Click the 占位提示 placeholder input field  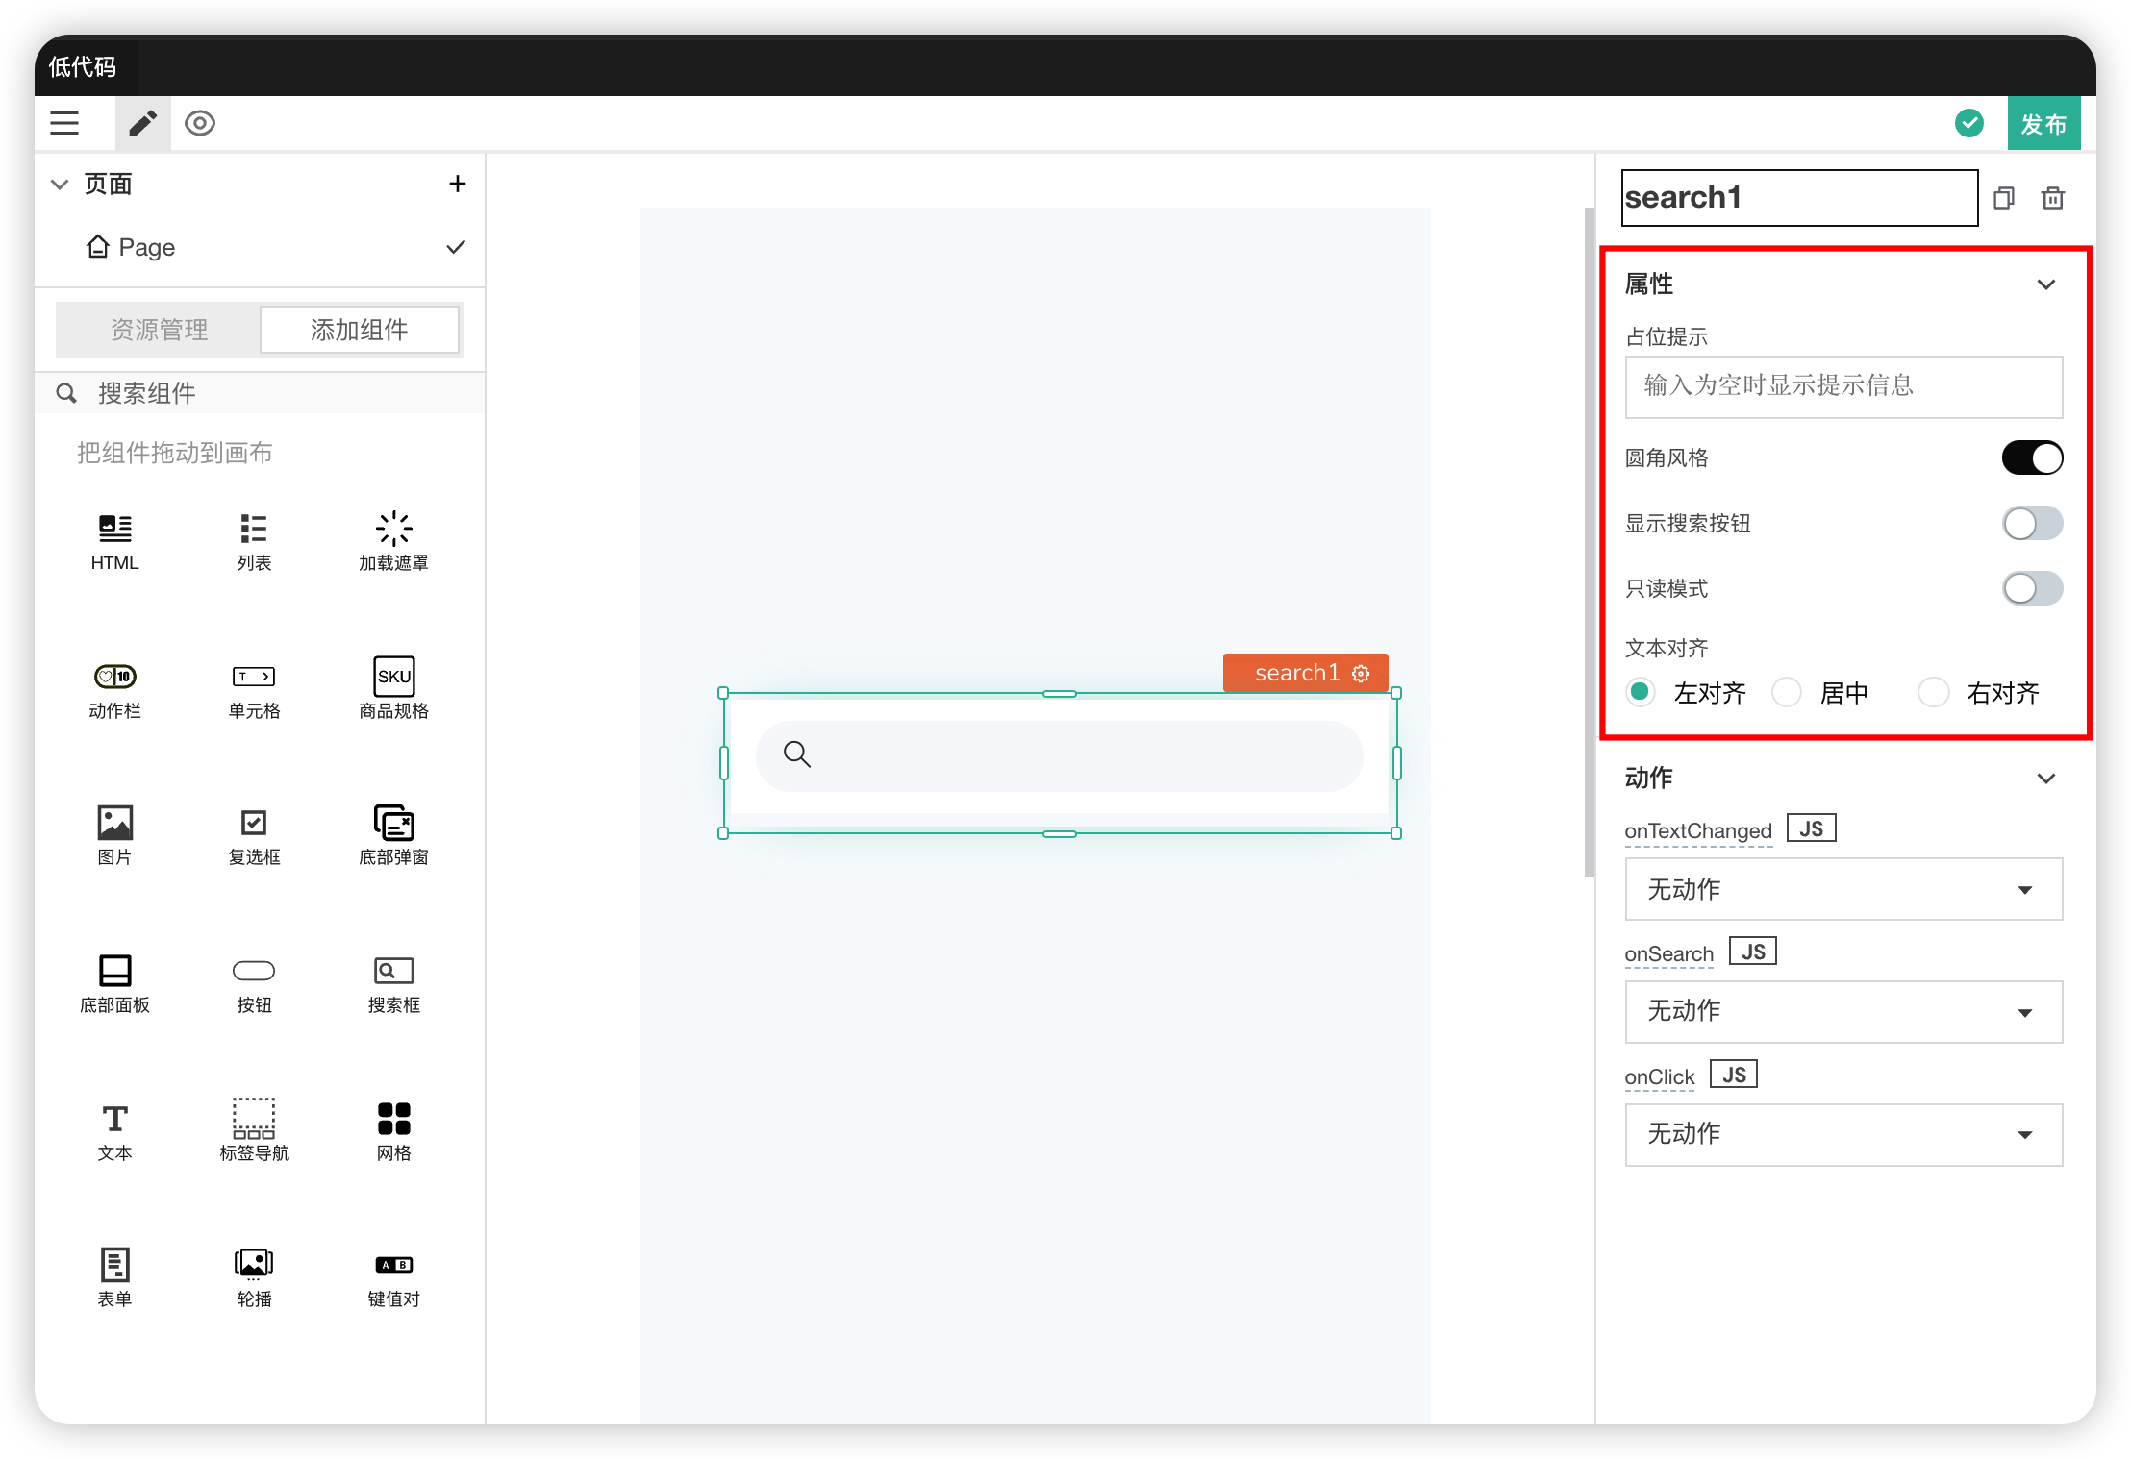tap(1843, 386)
